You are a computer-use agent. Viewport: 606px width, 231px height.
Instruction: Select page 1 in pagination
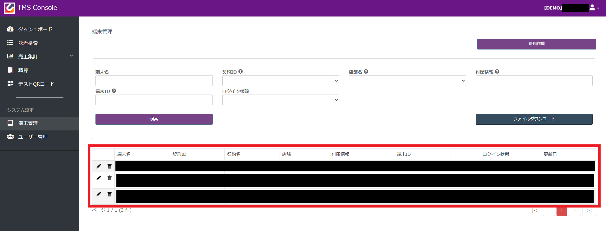coord(562,211)
